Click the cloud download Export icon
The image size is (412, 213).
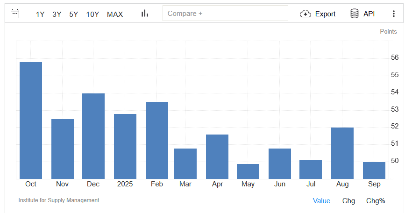[x=305, y=14]
